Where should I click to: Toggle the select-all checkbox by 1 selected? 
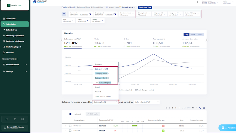(x=70, y=114)
